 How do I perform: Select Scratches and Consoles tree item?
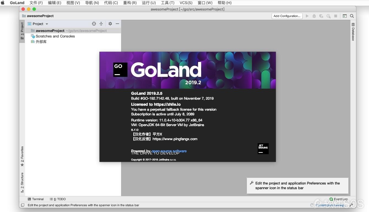coord(73,36)
